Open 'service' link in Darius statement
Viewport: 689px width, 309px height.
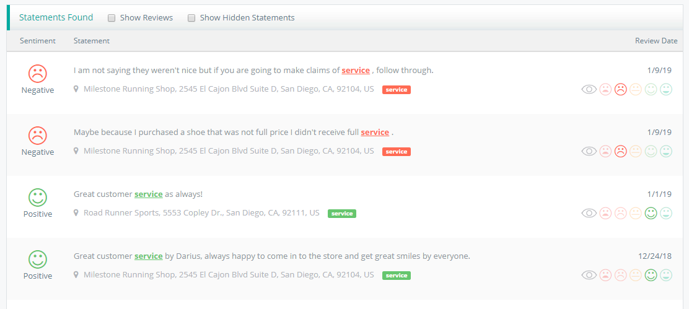tap(149, 256)
